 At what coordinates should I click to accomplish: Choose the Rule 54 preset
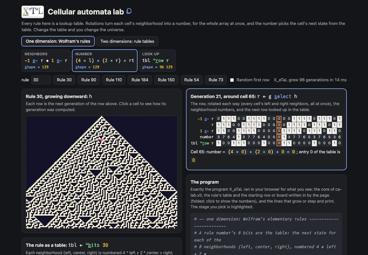point(191,80)
